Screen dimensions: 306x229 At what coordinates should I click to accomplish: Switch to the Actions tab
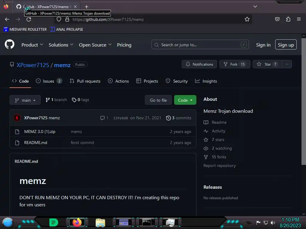(118, 81)
